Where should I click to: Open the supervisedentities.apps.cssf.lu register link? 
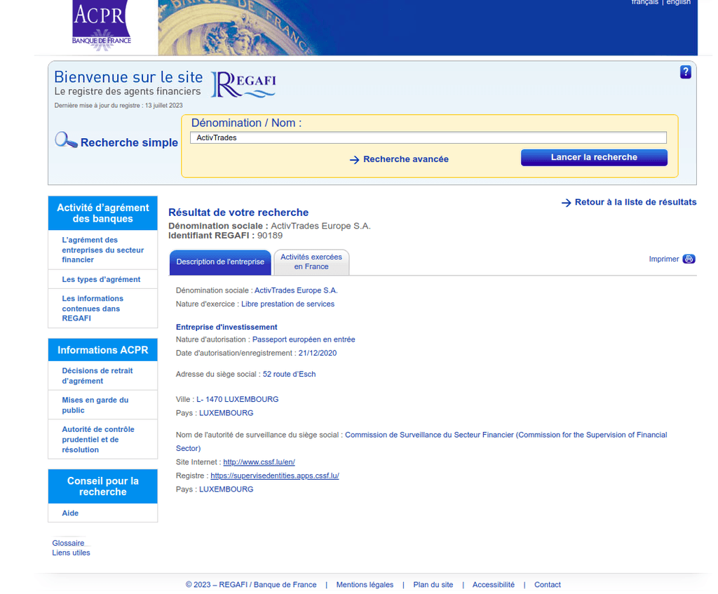pyautogui.click(x=274, y=475)
